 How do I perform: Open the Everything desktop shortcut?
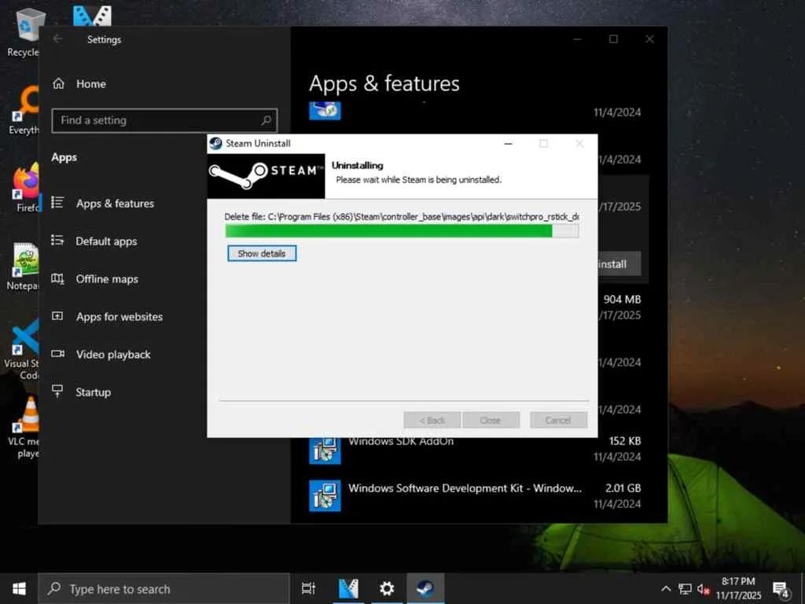click(x=24, y=109)
